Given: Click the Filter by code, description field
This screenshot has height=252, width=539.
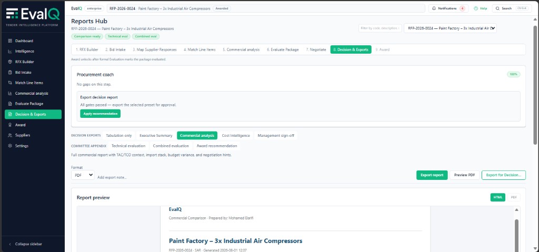Looking at the screenshot, I should pos(380,28).
